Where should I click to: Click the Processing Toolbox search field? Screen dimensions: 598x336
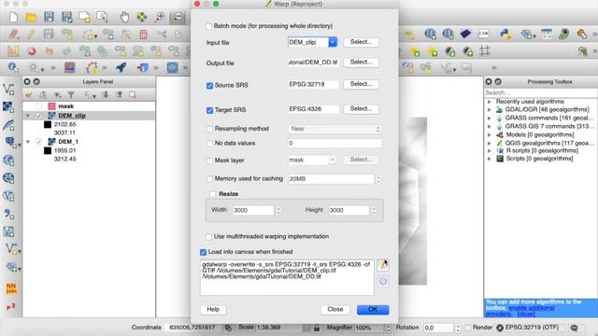pyautogui.click(x=540, y=92)
